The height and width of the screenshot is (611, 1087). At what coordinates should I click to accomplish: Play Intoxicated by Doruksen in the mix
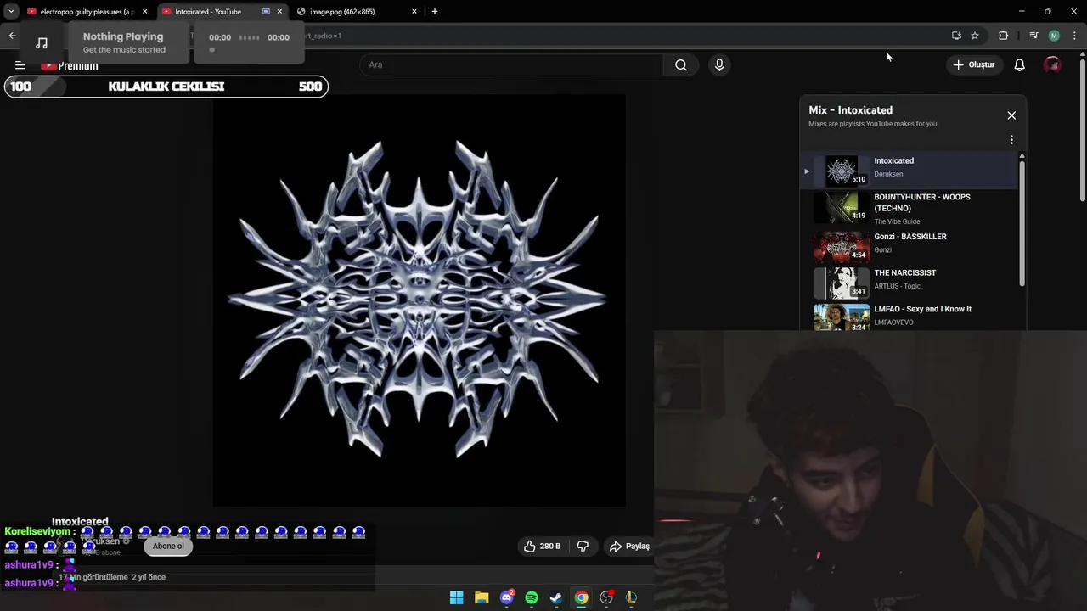click(909, 171)
